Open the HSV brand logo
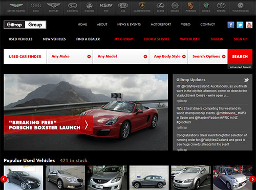Viewport: 256px width, 190px height. [x=106, y=7]
